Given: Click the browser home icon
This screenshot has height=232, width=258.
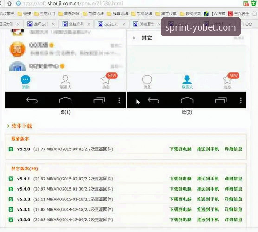Looking at the screenshot, I should click(x=9, y=3).
